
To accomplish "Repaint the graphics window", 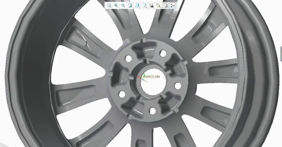I will 130,5.
